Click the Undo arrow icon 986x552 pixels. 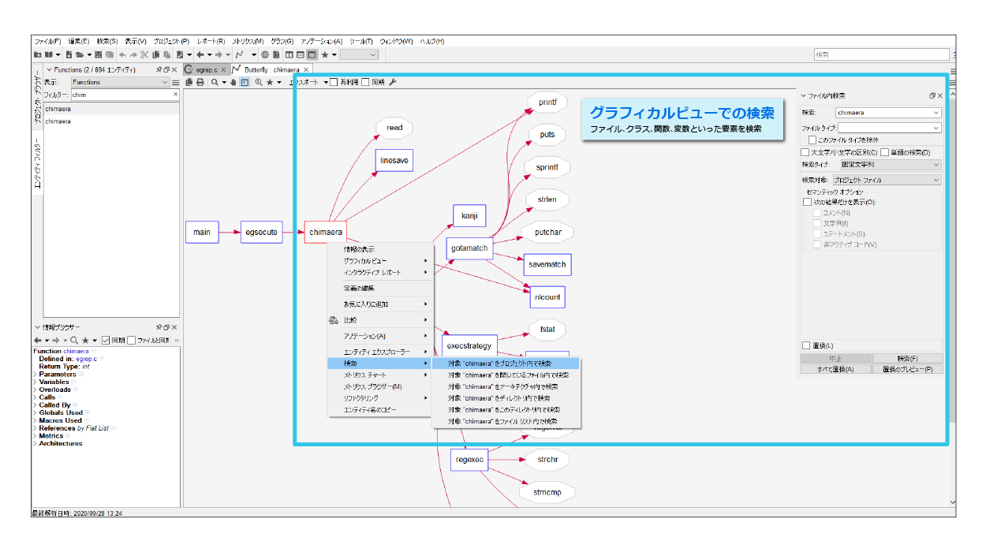point(122,54)
